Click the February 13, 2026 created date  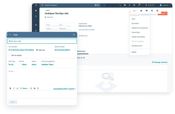click(x=85, y=26)
